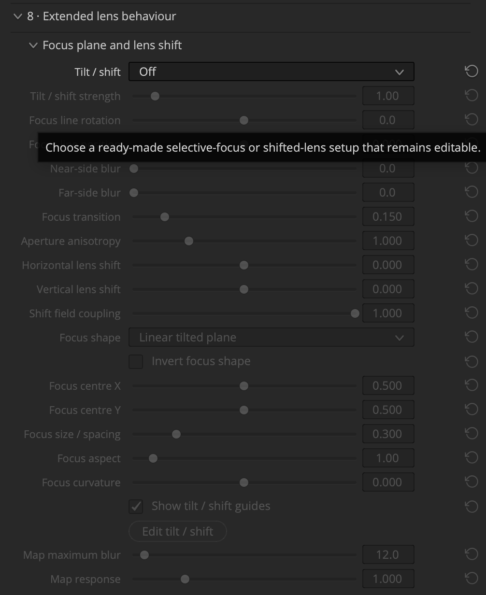Click the Map response slider handle
Image resolution: width=486 pixels, height=595 pixels.
click(x=185, y=579)
